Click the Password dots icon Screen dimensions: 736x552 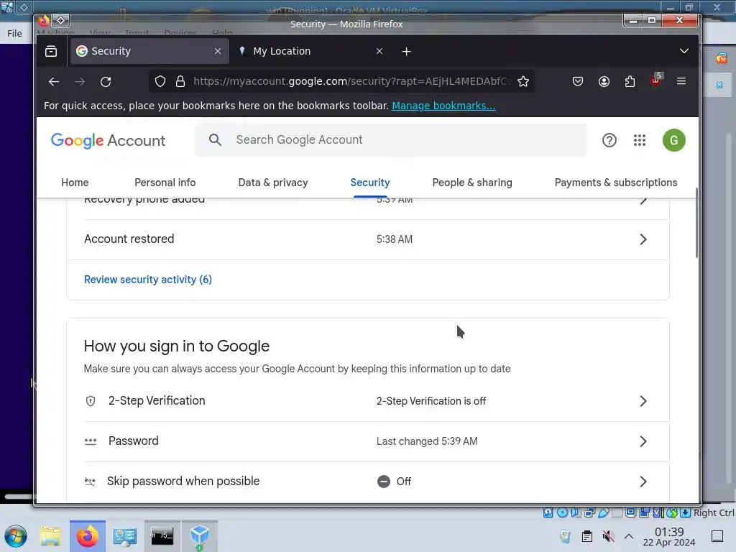[91, 442]
